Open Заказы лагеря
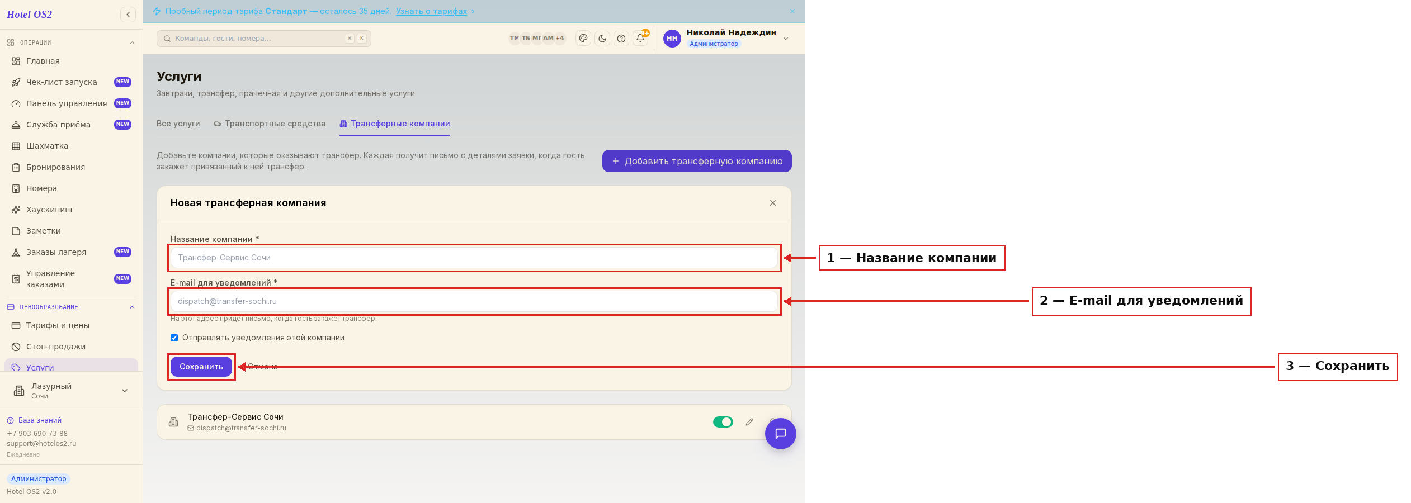Viewport: 1411px width, 503px height. [71, 252]
